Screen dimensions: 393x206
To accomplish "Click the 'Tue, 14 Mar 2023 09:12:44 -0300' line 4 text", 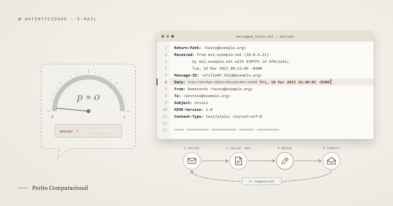I will pos(227,68).
